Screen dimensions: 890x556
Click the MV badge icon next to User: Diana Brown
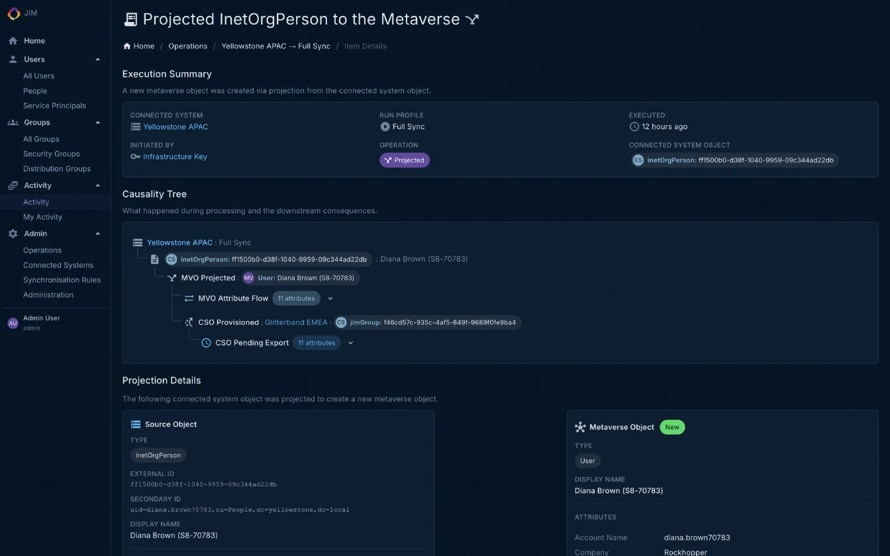pyautogui.click(x=248, y=278)
